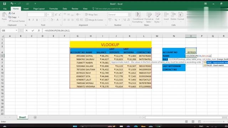Image resolution: width=228 pixels, height=128 pixels.
Task: Expand the Copy dropdown arrow
Action: click(x=19, y=17)
